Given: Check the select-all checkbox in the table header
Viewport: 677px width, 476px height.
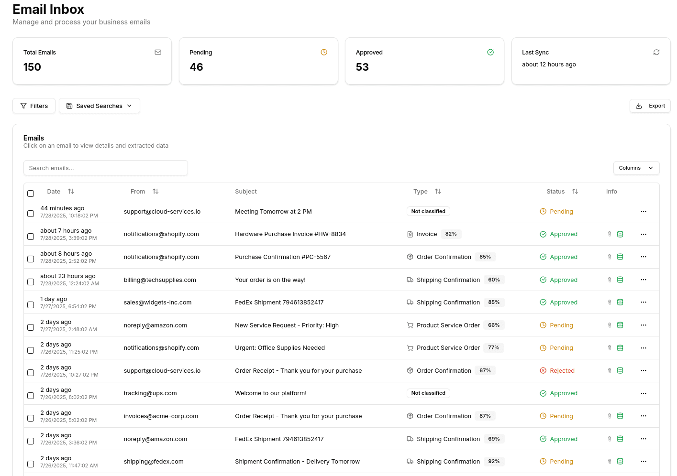Looking at the screenshot, I should coord(31,194).
